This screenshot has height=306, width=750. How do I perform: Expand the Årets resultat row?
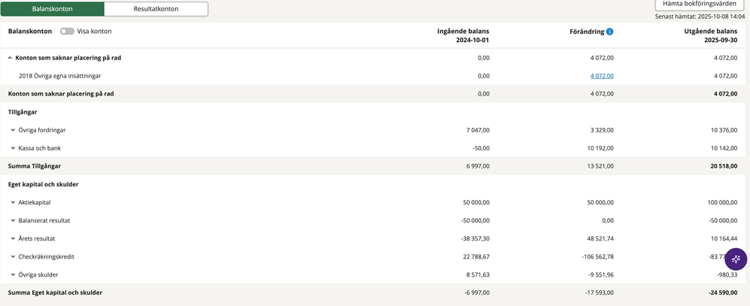click(x=14, y=238)
